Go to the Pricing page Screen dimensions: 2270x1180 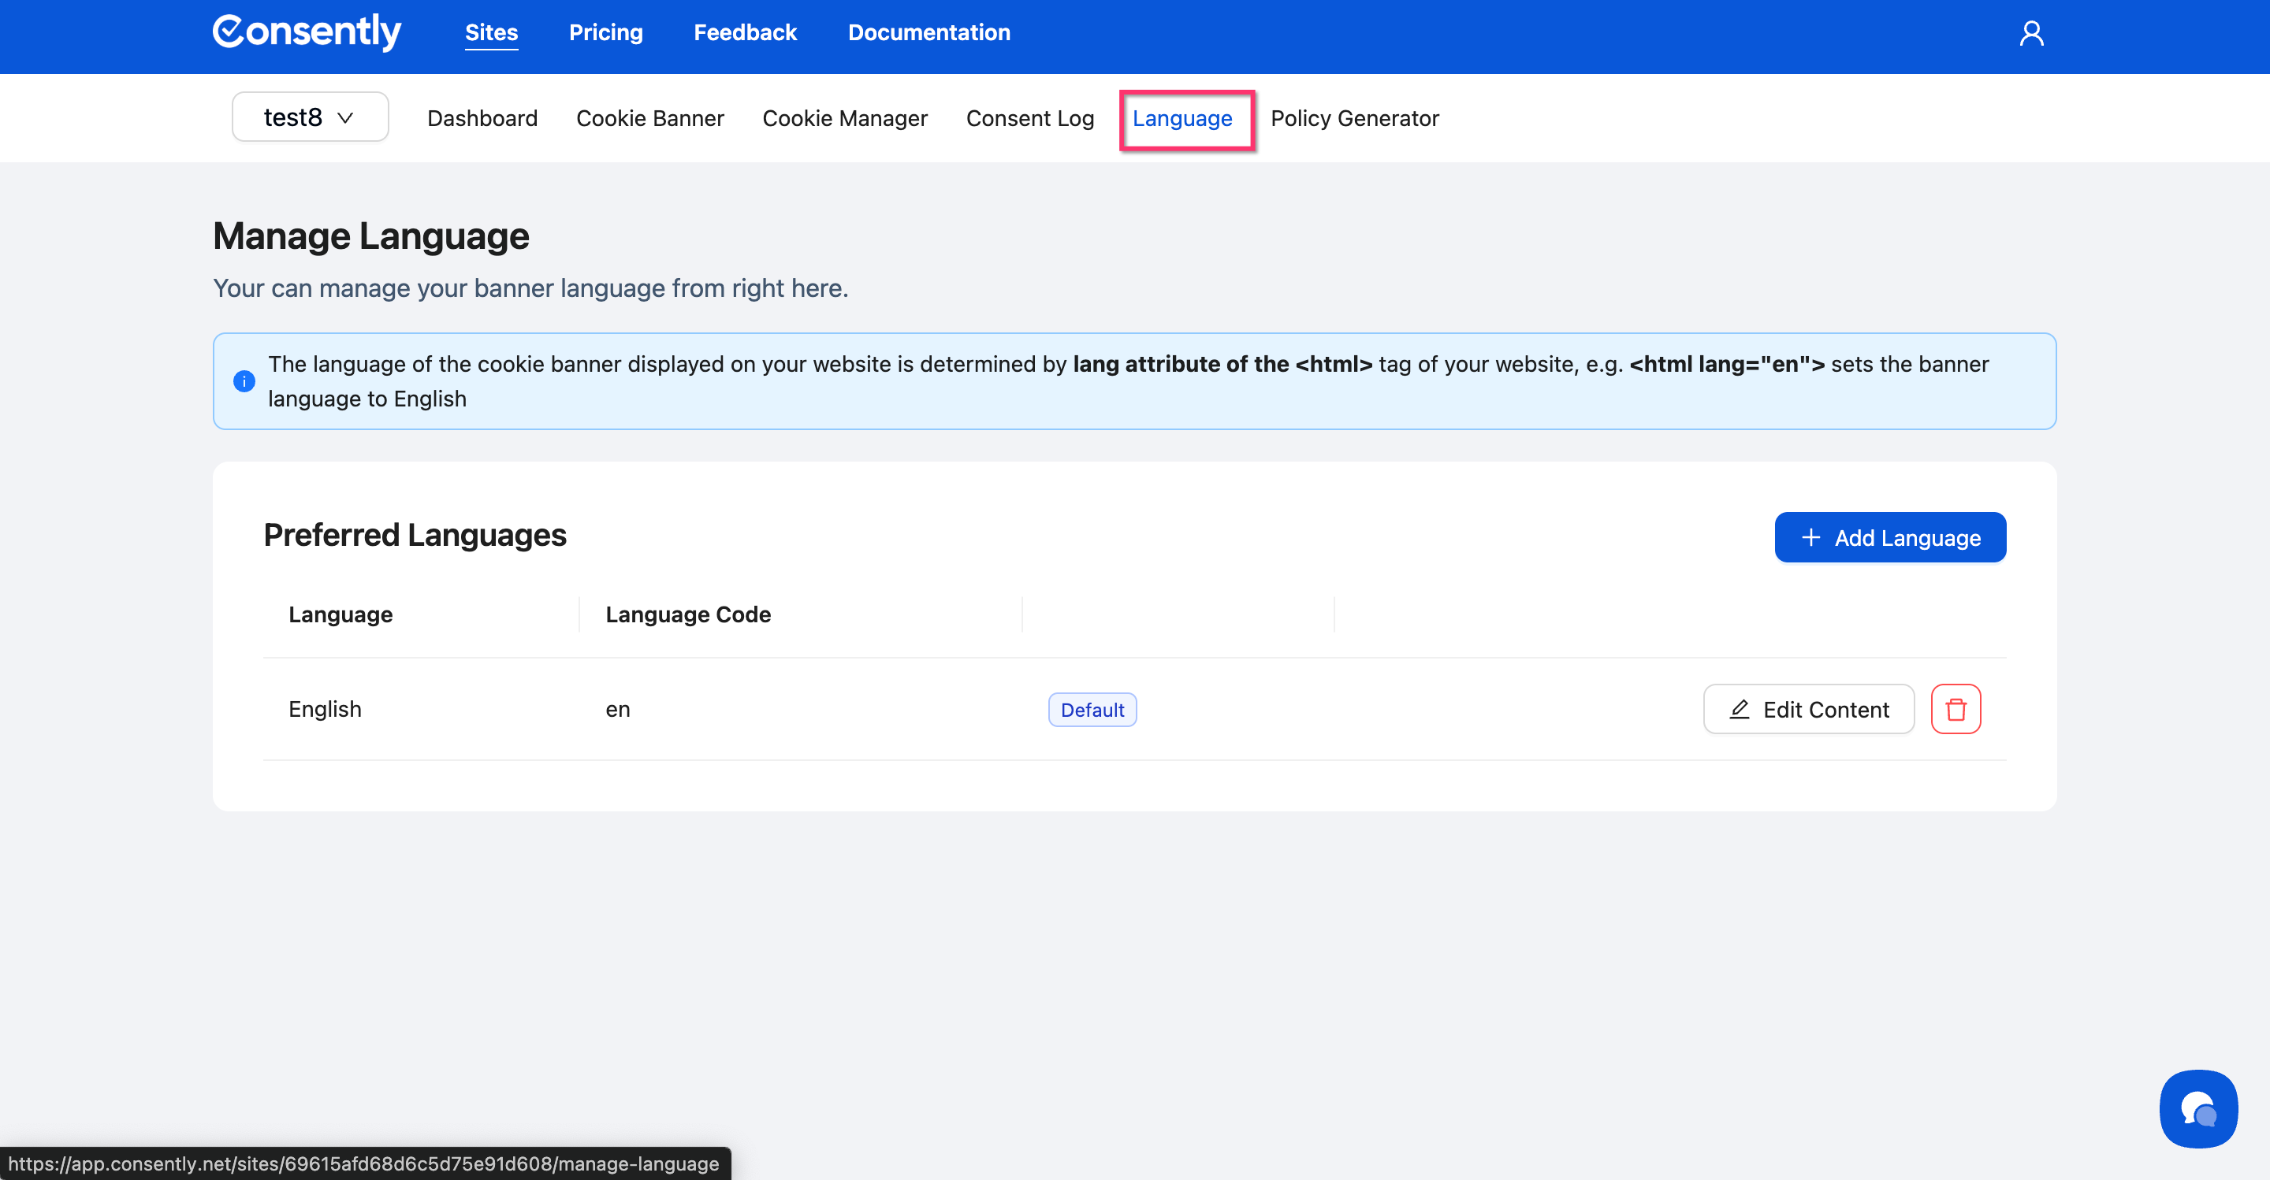tap(605, 32)
